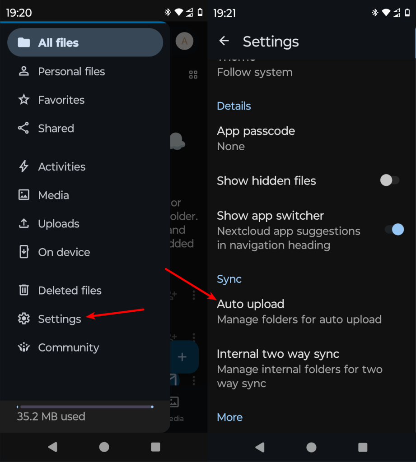Tap the Settings gear icon
Screen dimensions: 416x462
tap(23, 319)
